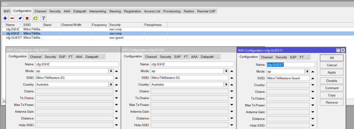Expand the Hide SSID field in the cfg-GUEST window
This screenshot has height=129, width=354.
[313, 126]
